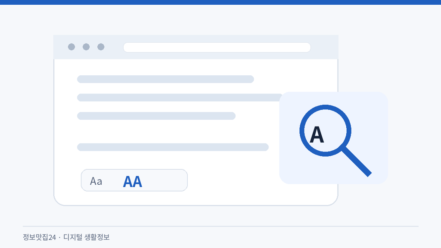This screenshot has height=248, width=441.
Task: Click the empty browser address bar
Action: [x=217, y=47]
